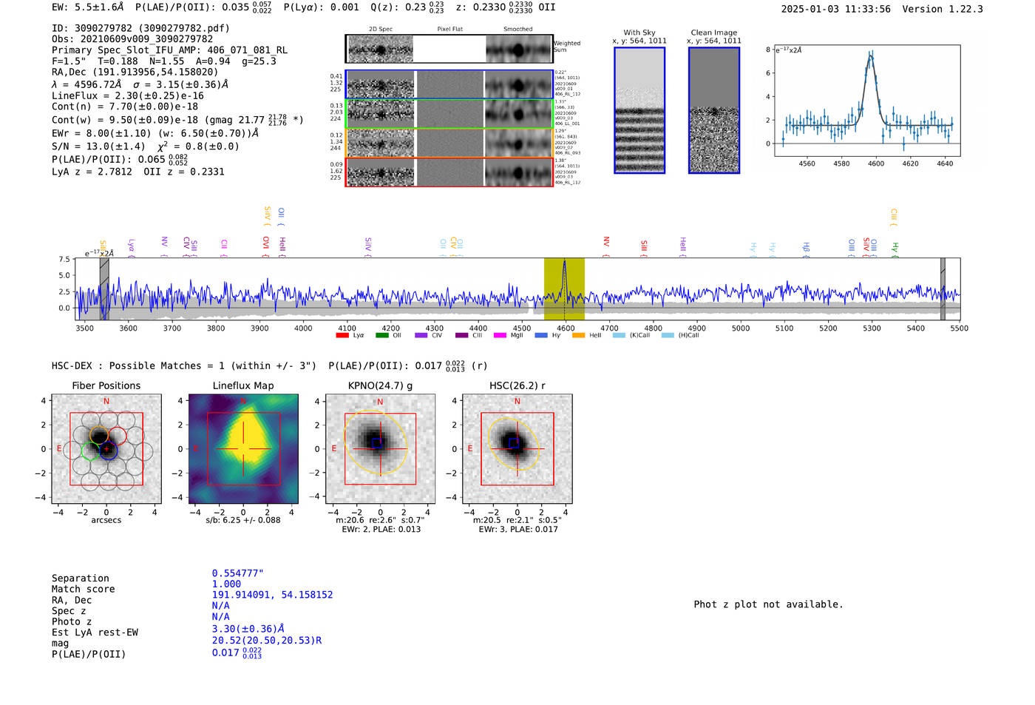Click the 'Pixel Flat' column header
The height and width of the screenshot is (705, 1035).
coord(449,29)
